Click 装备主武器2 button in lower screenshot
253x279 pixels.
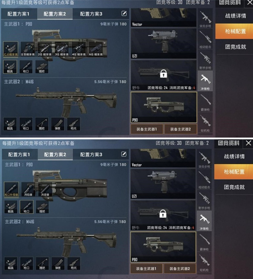pos(180,268)
